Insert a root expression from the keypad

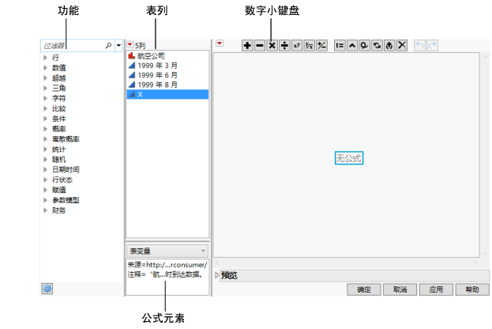click(x=309, y=46)
